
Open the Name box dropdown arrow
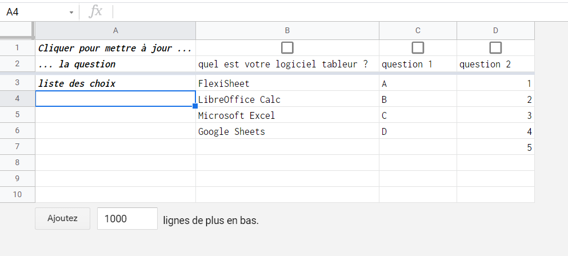point(71,12)
